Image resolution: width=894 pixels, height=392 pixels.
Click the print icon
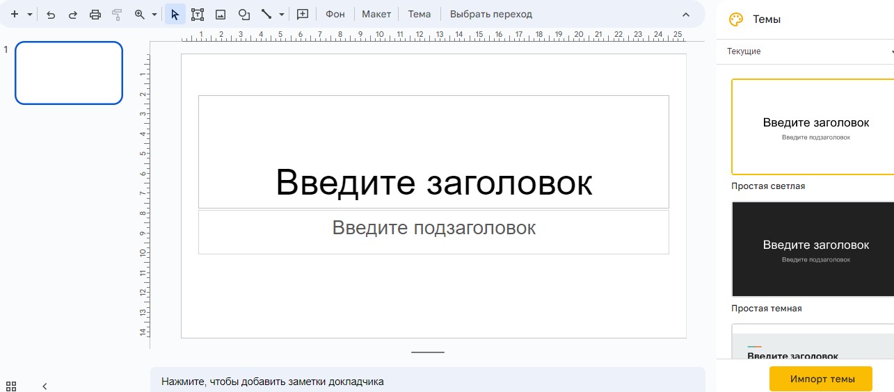tap(95, 14)
